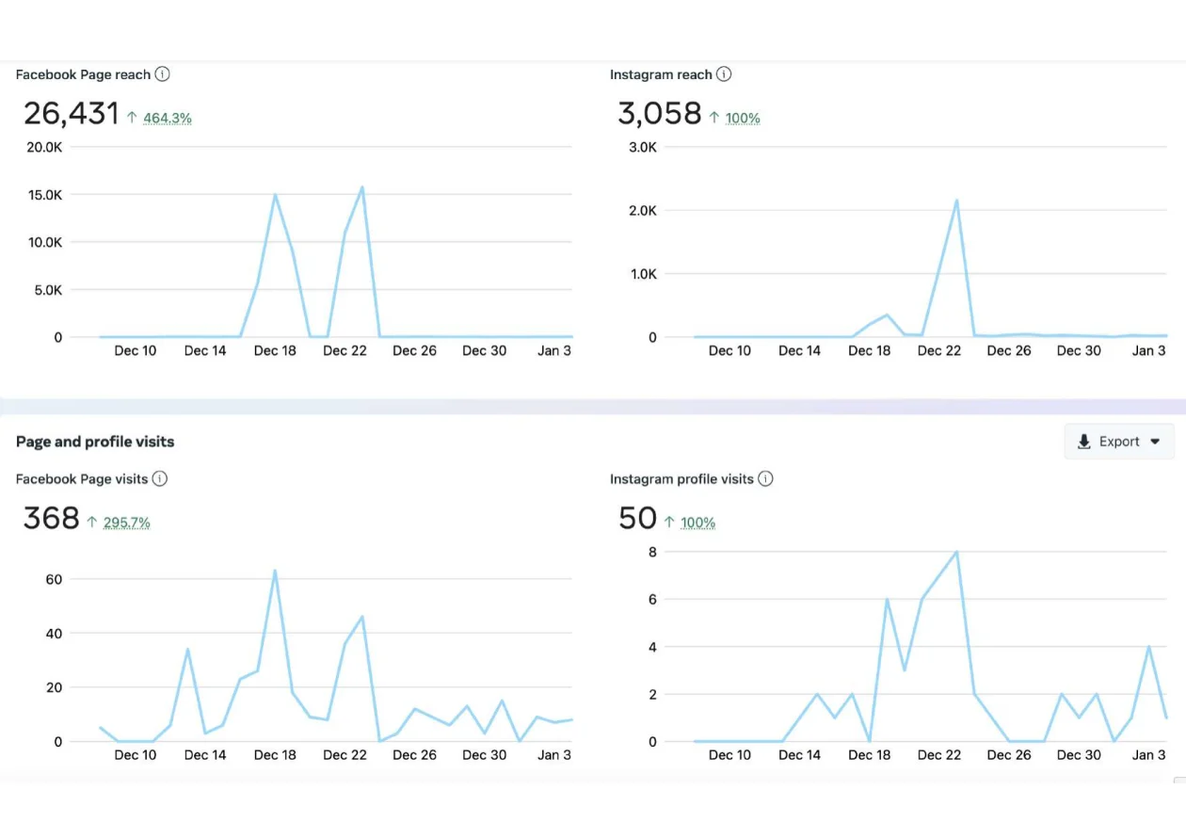This screenshot has width=1186, height=838.
Task: Click the 100% link under Instagram reach
Action: point(742,118)
